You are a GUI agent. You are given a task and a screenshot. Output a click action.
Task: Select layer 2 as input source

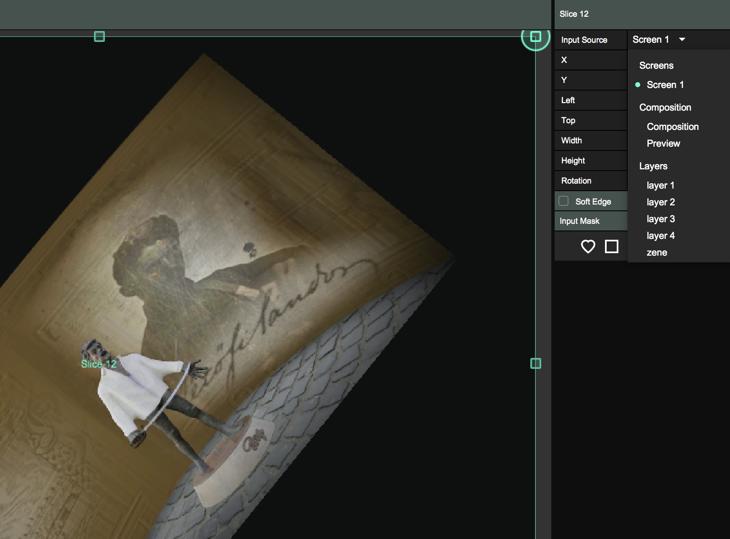[x=660, y=202]
